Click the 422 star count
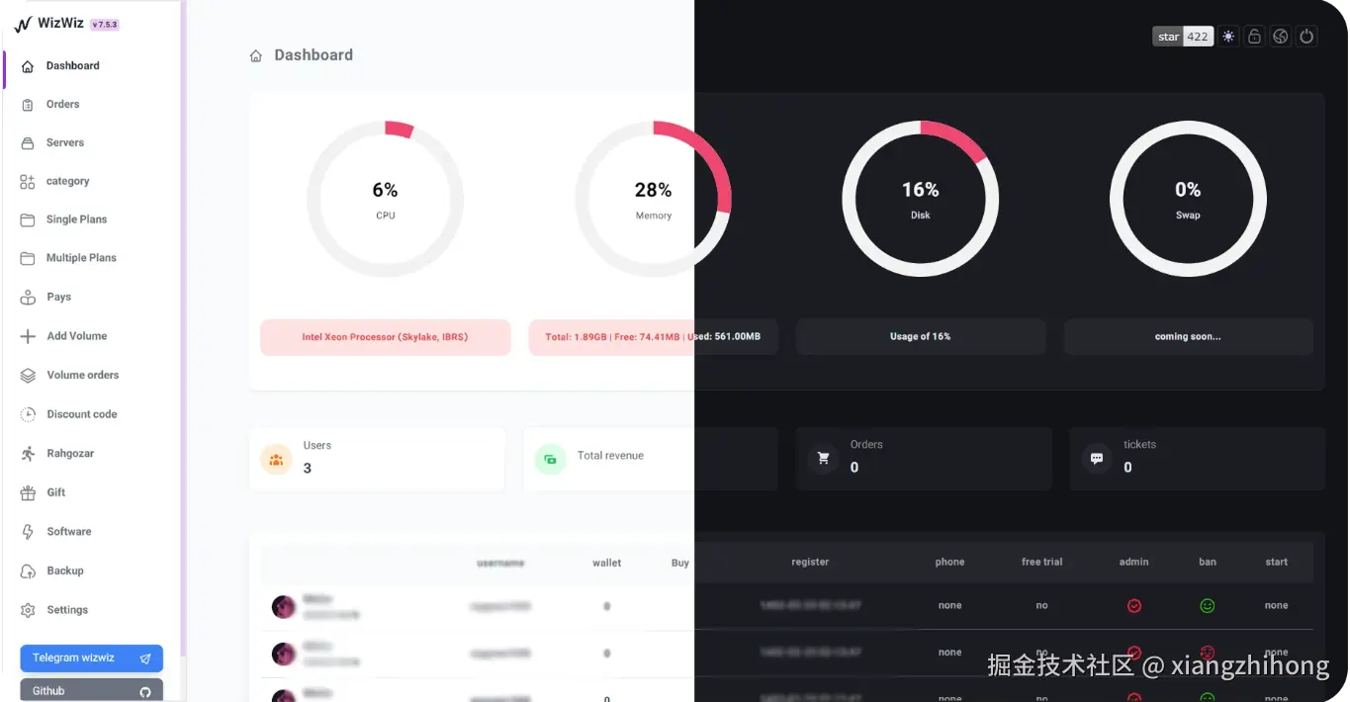1350x702 pixels. (x=1198, y=37)
